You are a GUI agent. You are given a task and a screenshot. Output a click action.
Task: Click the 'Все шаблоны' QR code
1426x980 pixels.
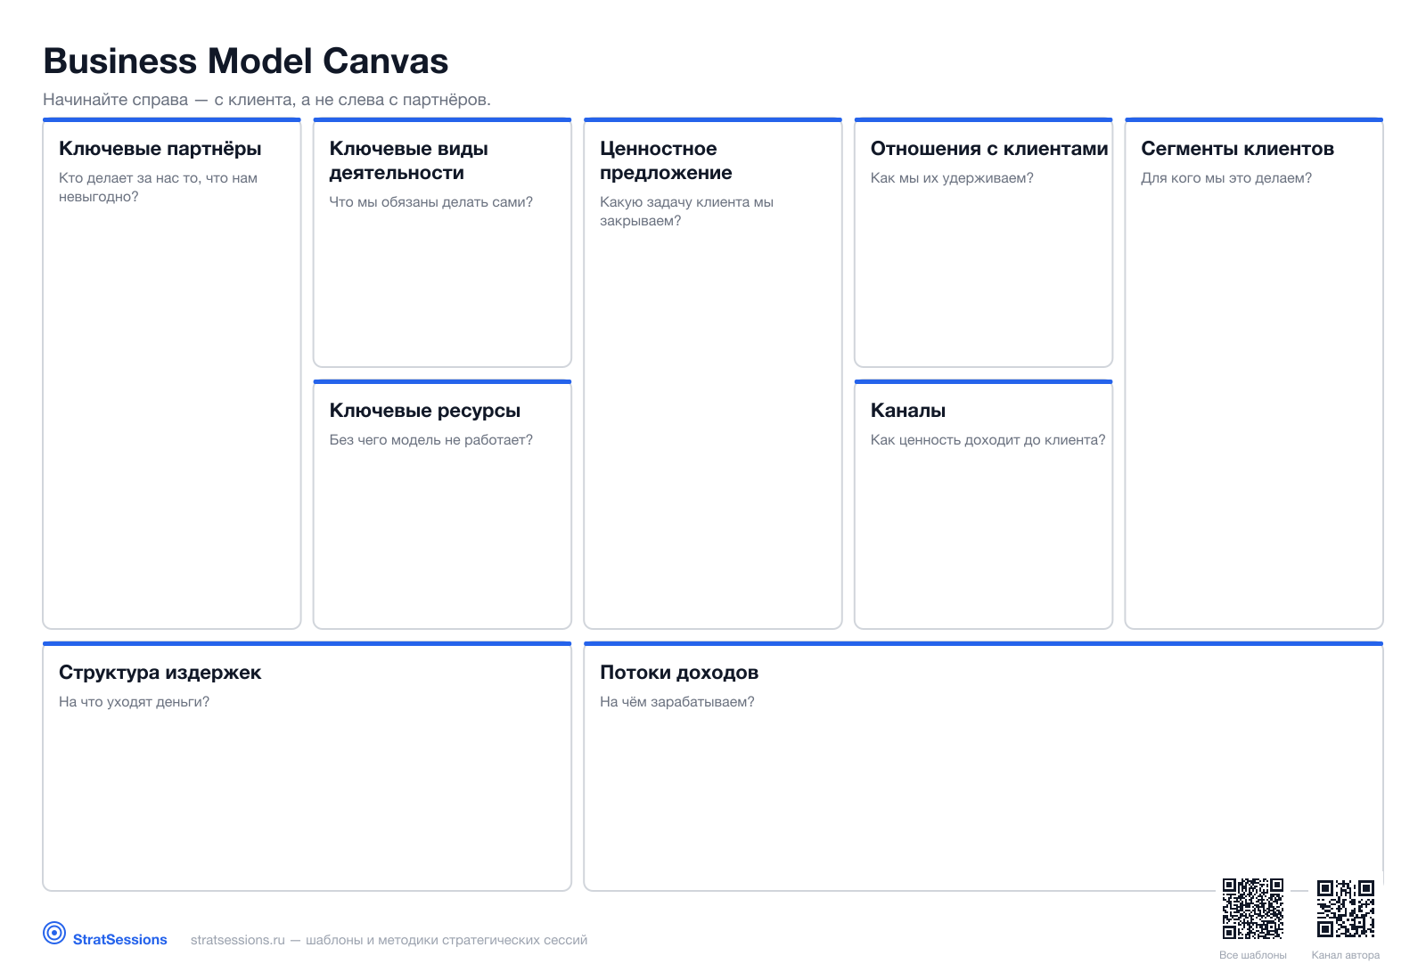point(1253,909)
